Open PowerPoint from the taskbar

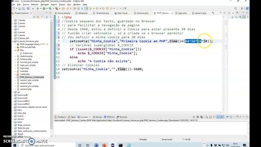tap(104, 145)
